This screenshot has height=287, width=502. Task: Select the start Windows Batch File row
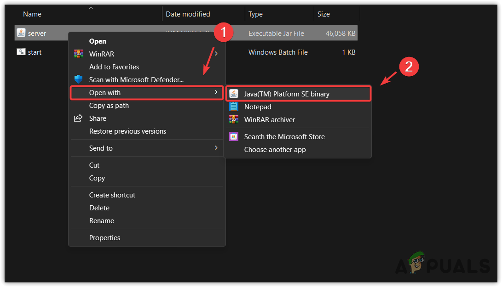[x=35, y=51]
